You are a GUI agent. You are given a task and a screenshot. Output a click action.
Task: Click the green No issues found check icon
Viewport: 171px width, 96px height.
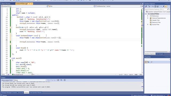pyautogui.click(x=13, y=75)
